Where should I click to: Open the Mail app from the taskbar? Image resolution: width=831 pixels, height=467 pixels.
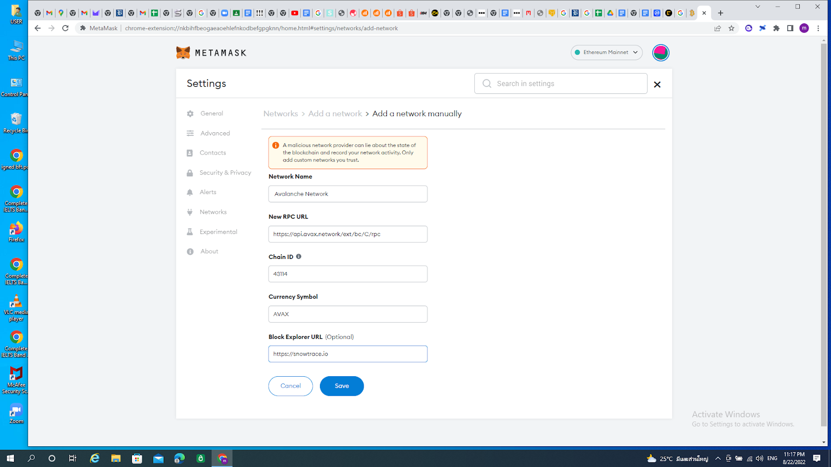click(x=158, y=458)
